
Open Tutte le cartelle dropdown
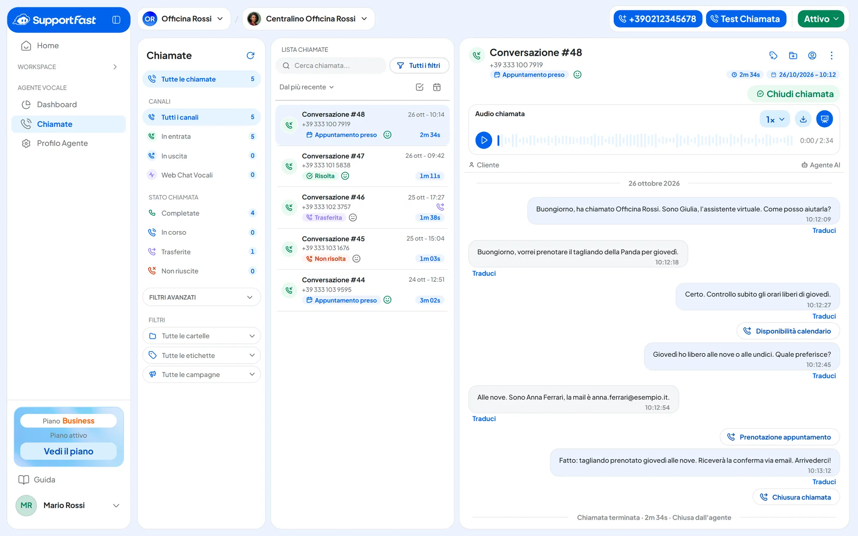pos(201,336)
